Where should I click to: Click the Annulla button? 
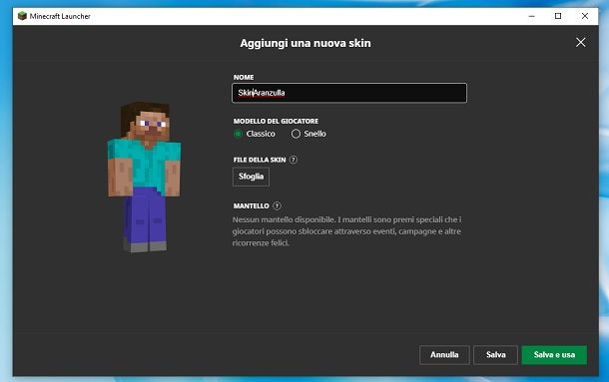[x=444, y=355]
